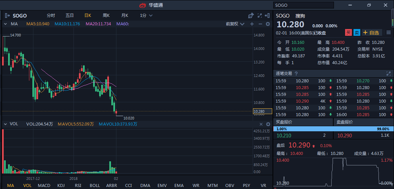
Task: Click the blue 卖 sell button
Action: [x=357, y=32]
